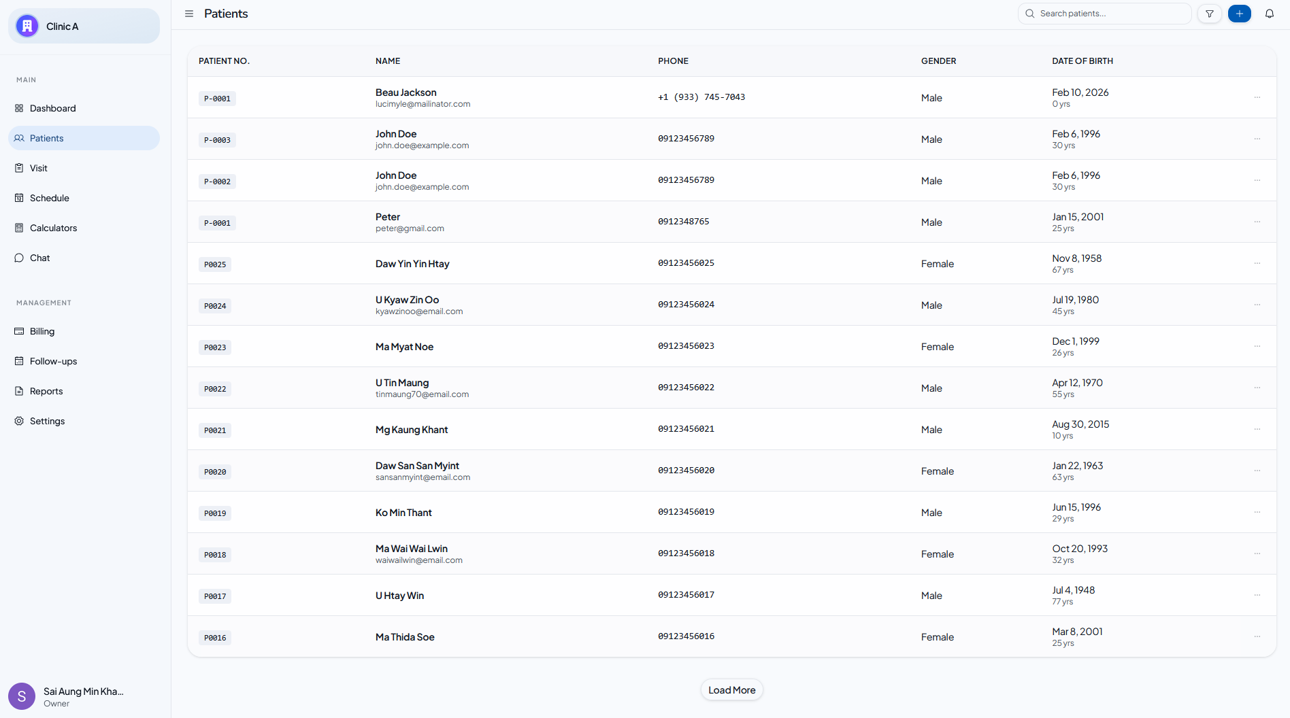Click the DATE OF BIRTH column header
The image size is (1290, 718).
pyautogui.click(x=1082, y=61)
